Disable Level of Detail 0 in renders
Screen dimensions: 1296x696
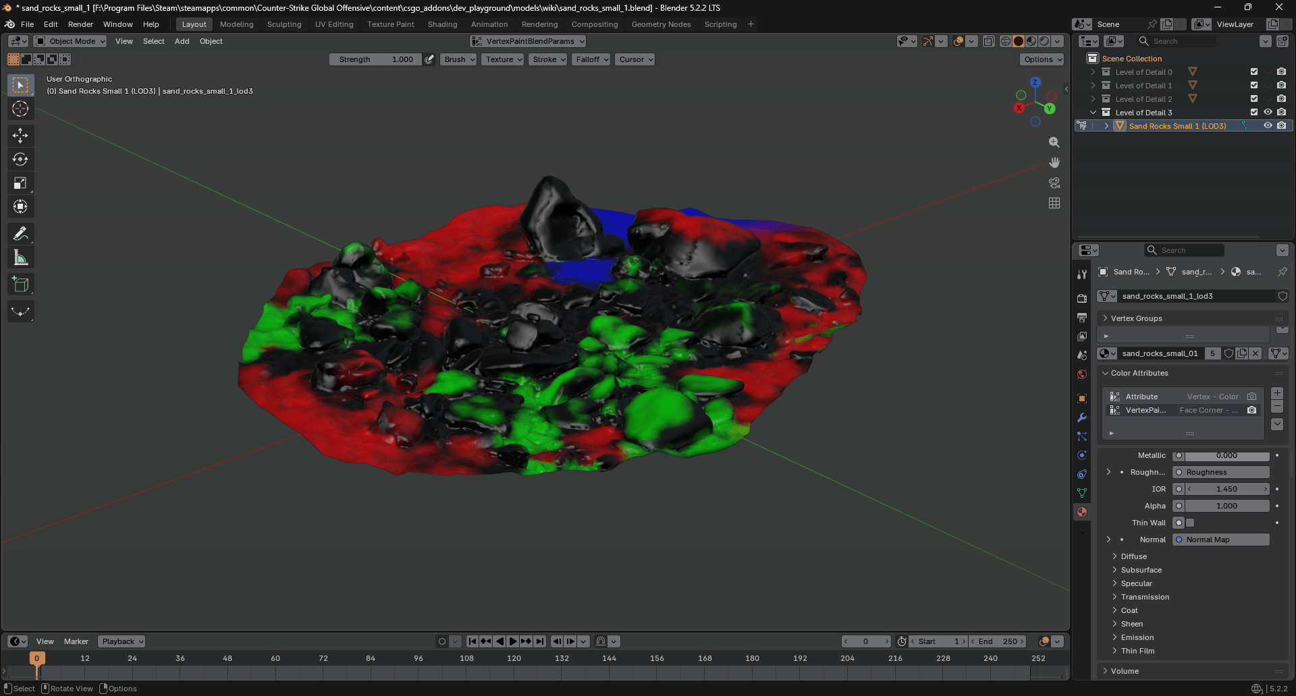tap(1281, 71)
